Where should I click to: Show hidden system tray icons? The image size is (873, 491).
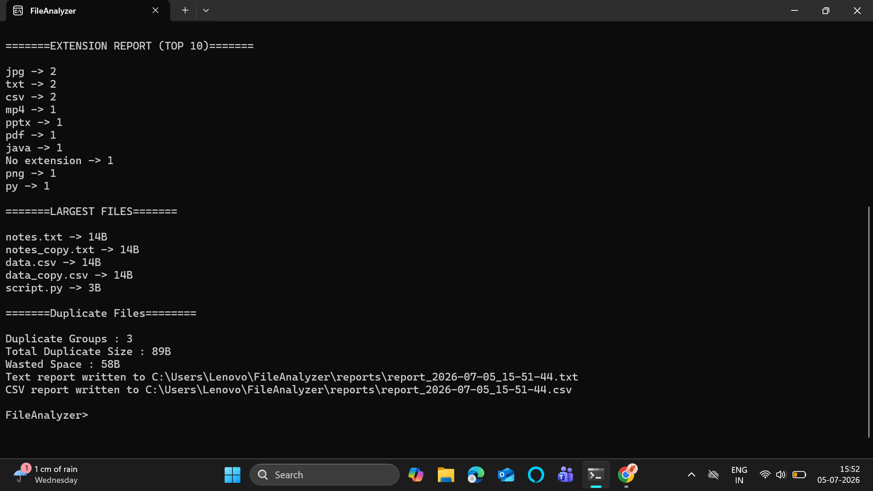(x=692, y=475)
